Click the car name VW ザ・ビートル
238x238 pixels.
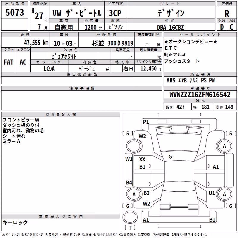click(77, 13)
